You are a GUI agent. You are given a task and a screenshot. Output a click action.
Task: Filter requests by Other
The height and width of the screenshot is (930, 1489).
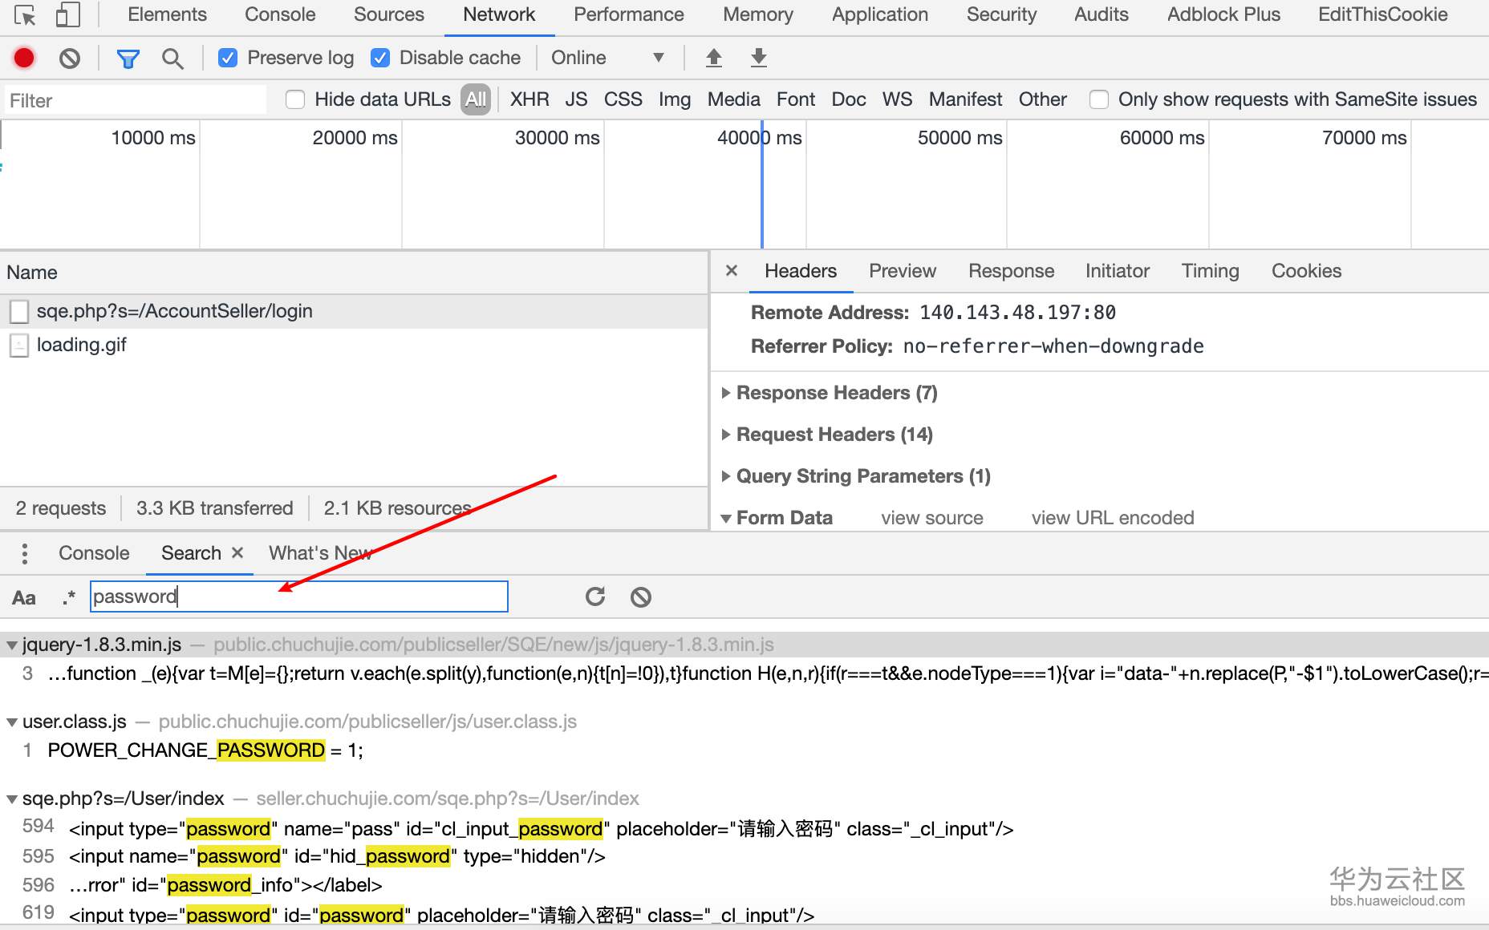click(x=1043, y=99)
